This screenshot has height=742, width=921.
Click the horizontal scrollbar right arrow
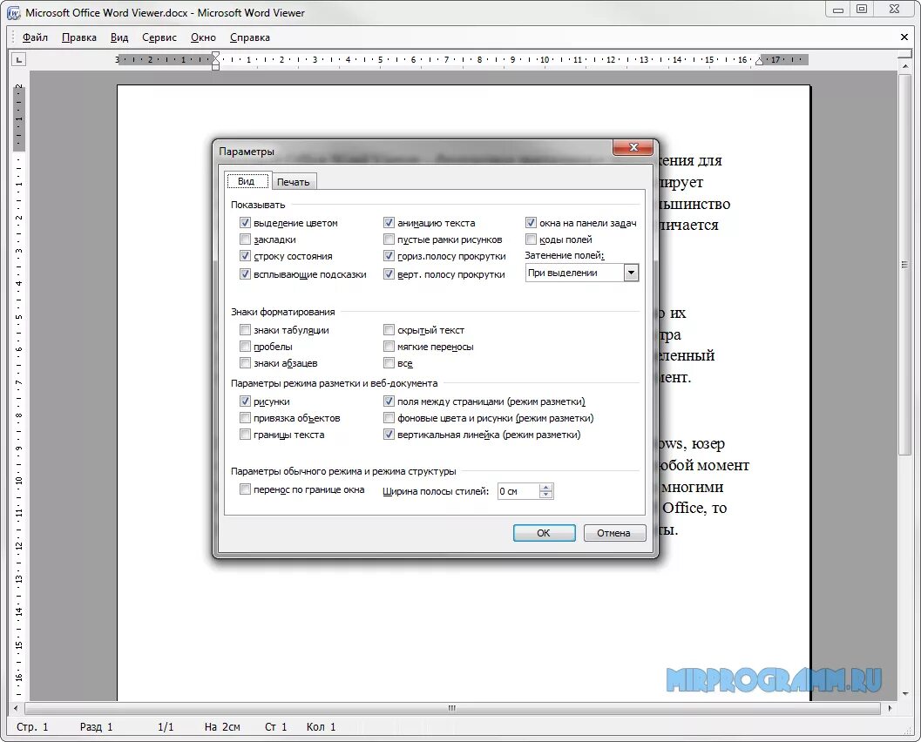890,708
